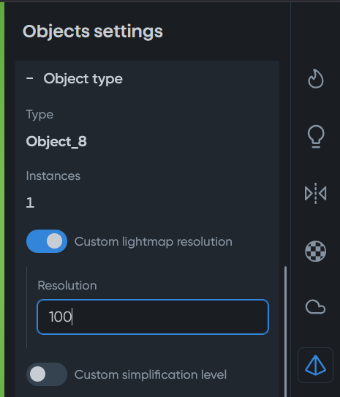Click the Instances field label

53,176
